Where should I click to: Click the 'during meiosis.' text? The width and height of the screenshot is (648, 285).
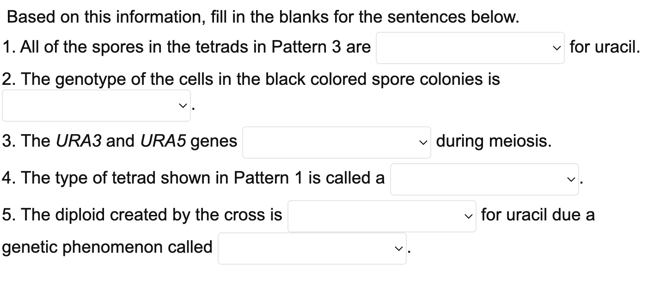pos(494,141)
